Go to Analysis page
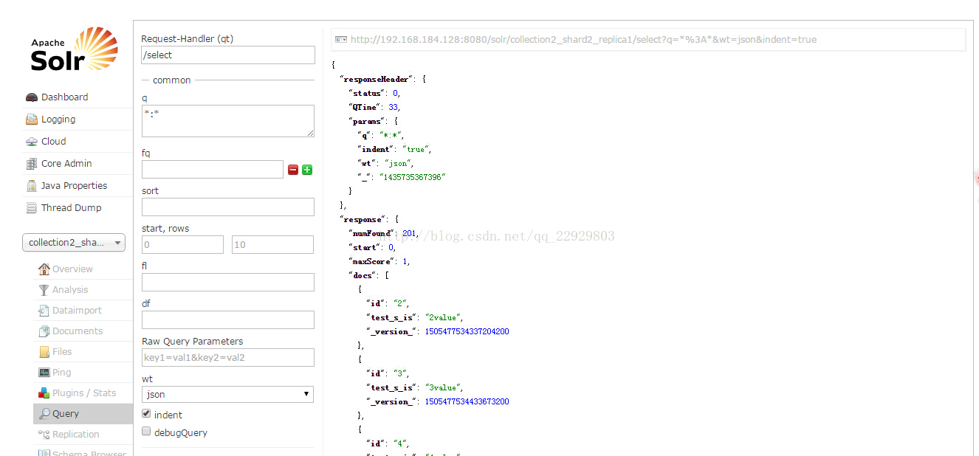The width and height of the screenshot is (979, 456). point(70,290)
